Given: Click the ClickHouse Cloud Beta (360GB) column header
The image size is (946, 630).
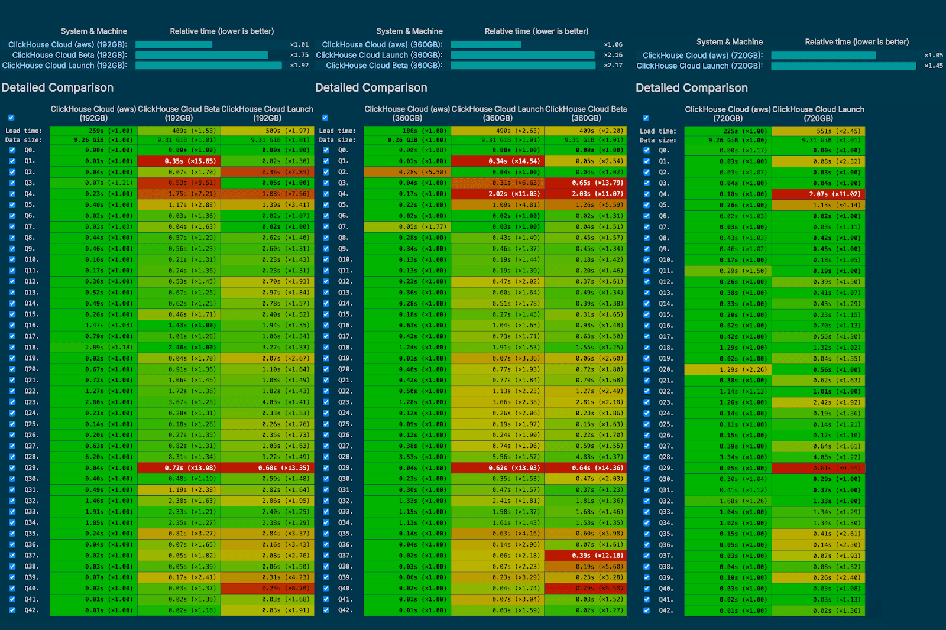Looking at the screenshot, I should coord(586,113).
